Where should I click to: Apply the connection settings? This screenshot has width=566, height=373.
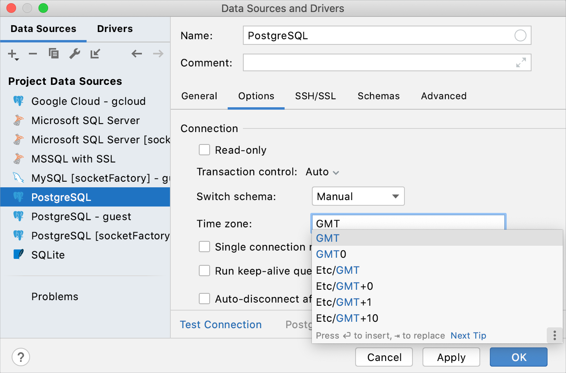[x=451, y=357]
